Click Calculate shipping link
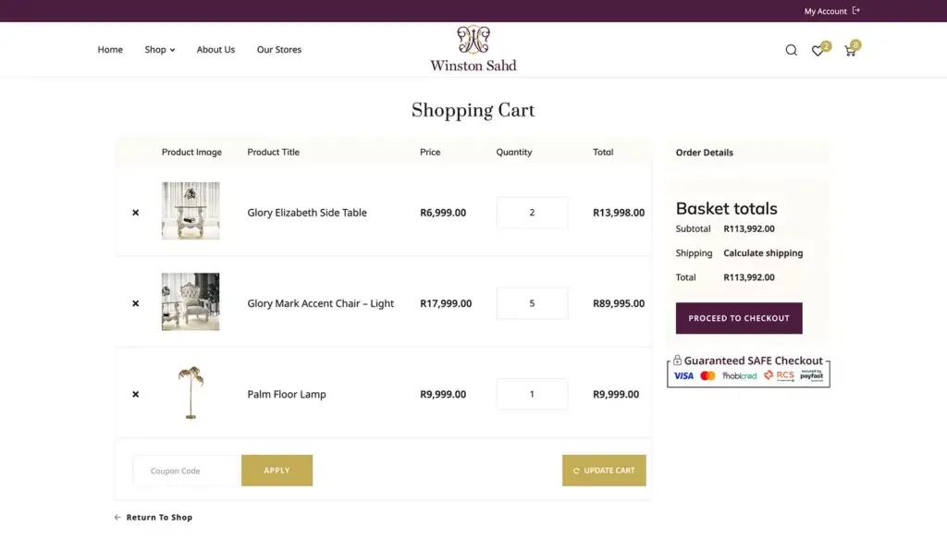Image resolution: width=947 pixels, height=540 pixels. (x=763, y=253)
